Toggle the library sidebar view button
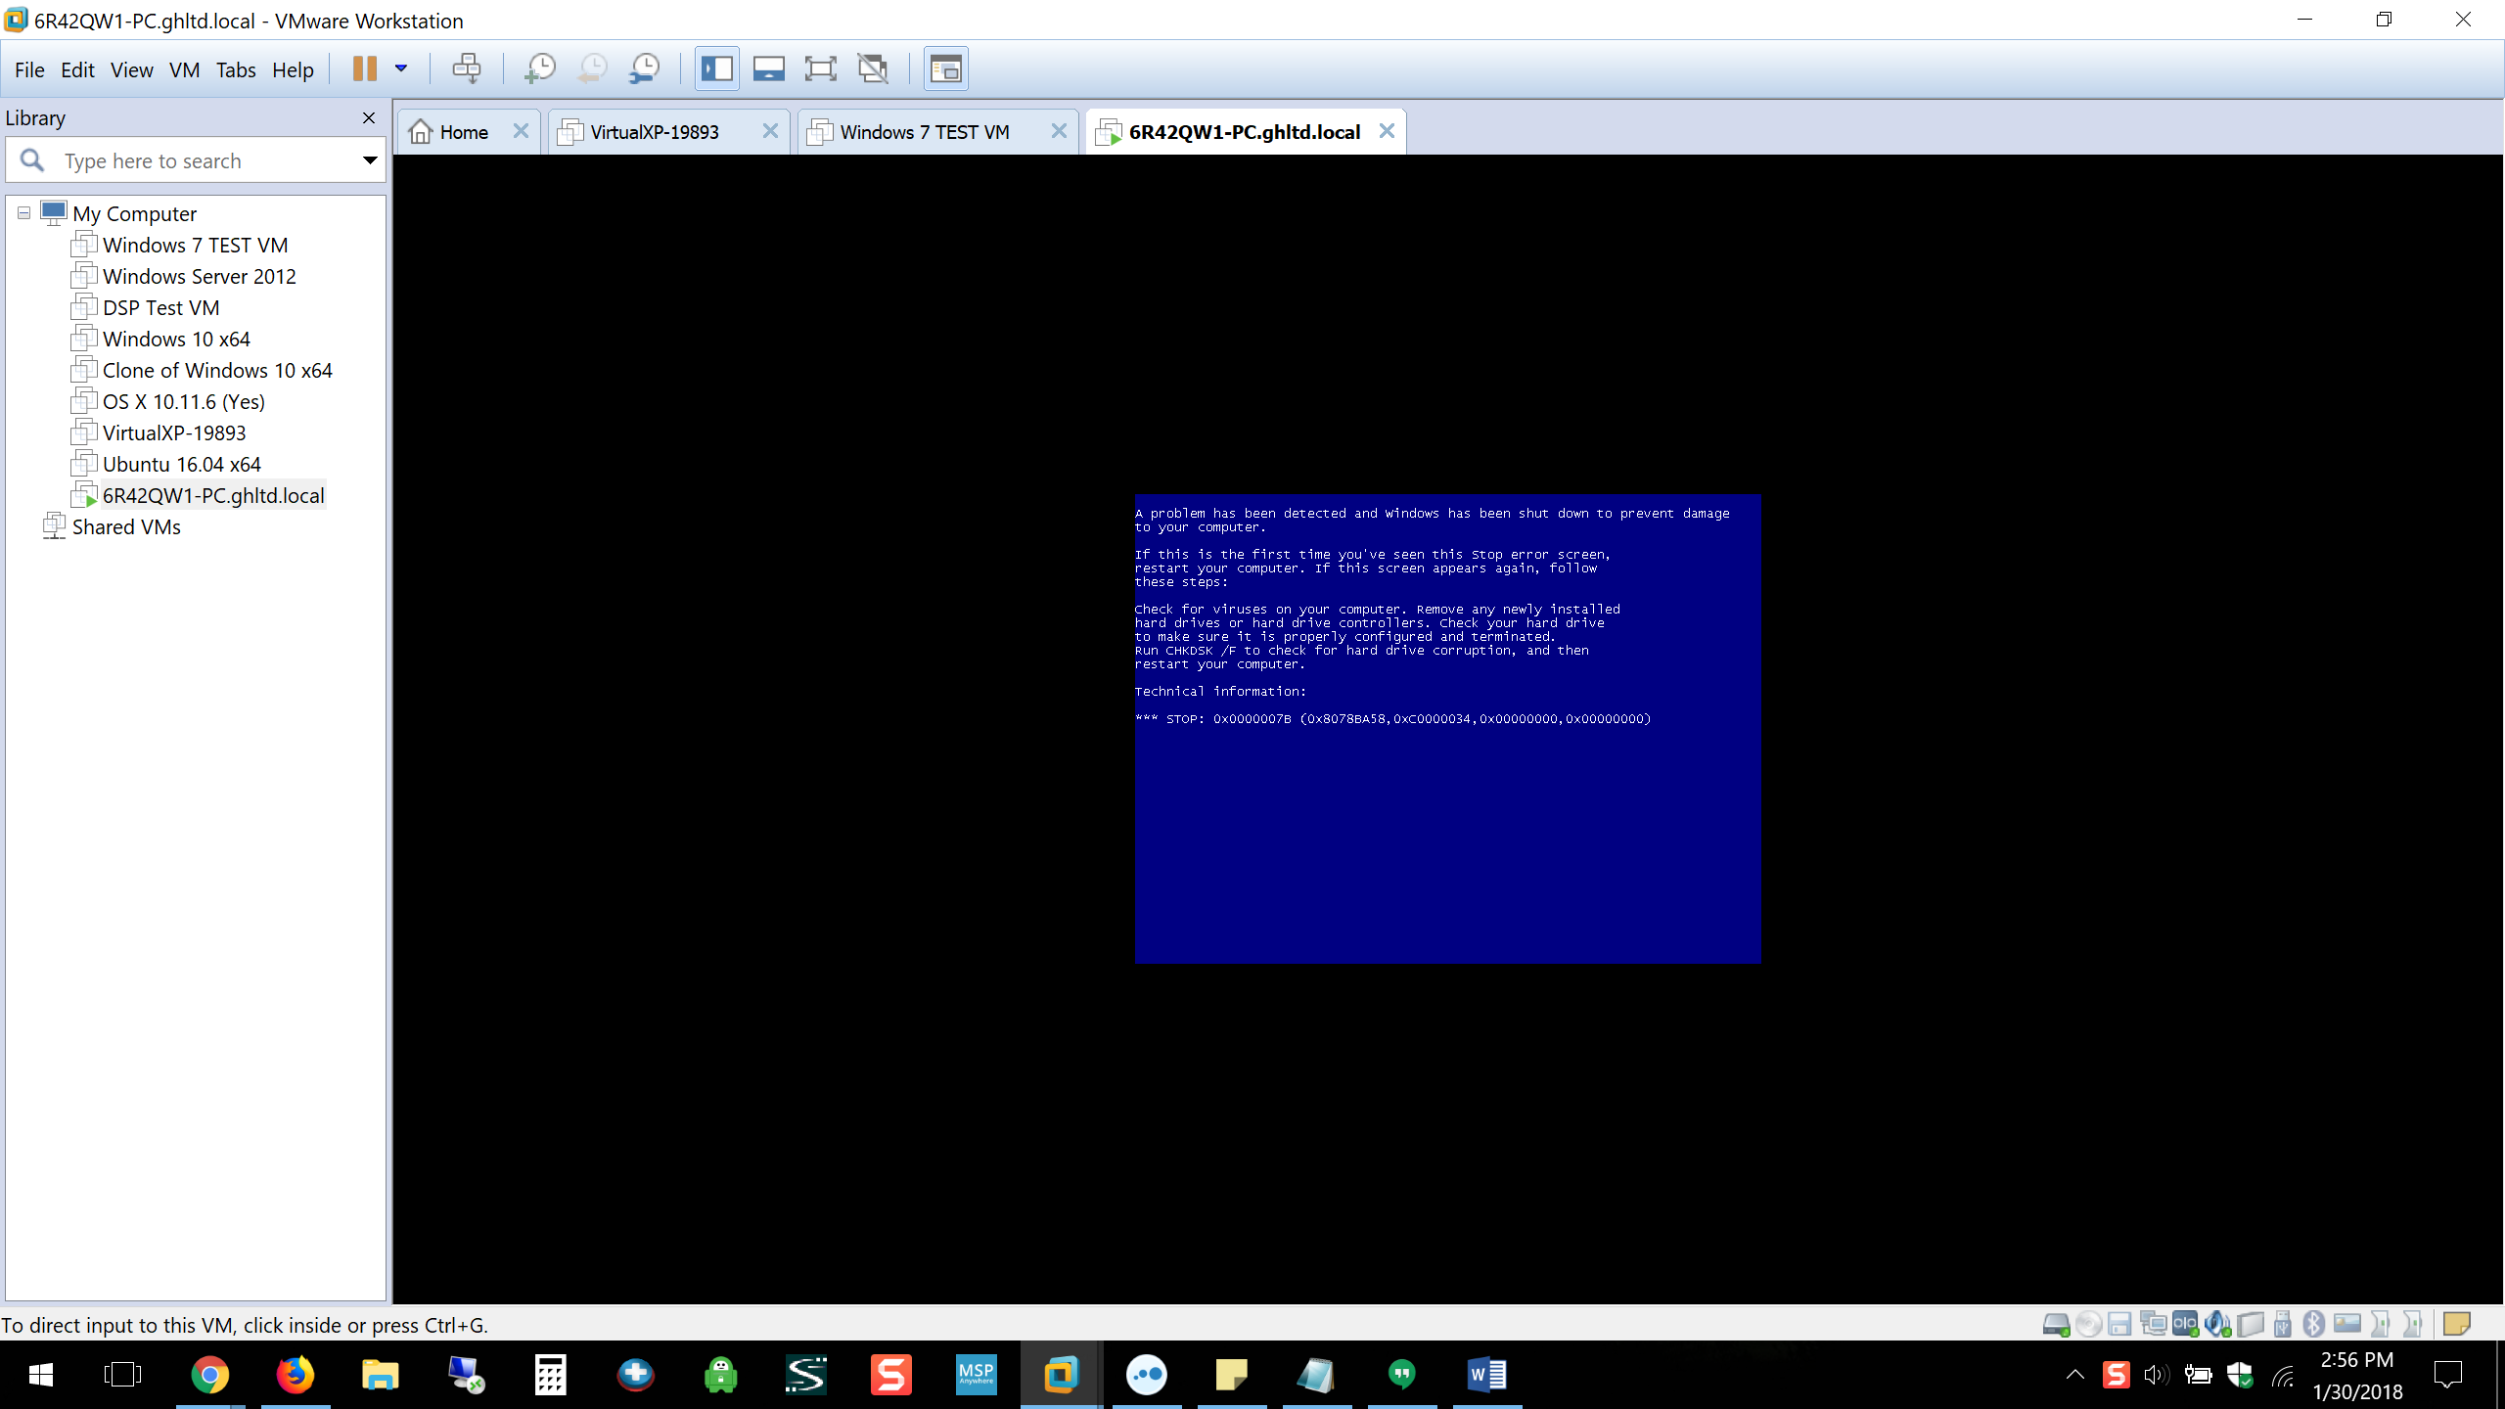 click(x=716, y=68)
